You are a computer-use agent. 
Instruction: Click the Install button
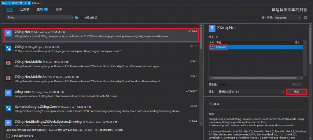pos(296,92)
